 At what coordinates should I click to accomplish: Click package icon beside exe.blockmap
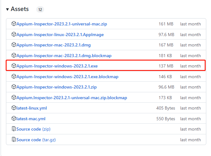pos(14,76)
